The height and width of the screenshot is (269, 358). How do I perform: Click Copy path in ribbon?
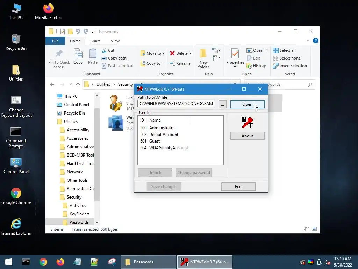click(x=114, y=58)
